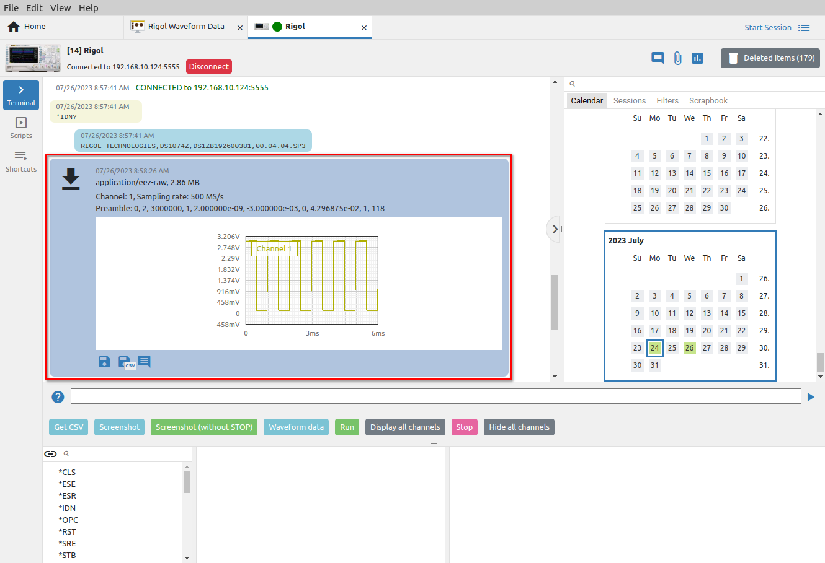Viewport: 825px width, 563px height.
Task: Collapse the right side panel chevron
Action: pyautogui.click(x=555, y=229)
